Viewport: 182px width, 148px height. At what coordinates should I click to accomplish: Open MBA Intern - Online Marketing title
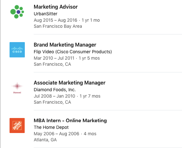pos(70,121)
